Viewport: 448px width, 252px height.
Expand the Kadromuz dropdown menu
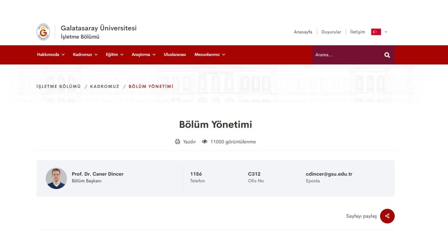pyautogui.click(x=85, y=55)
